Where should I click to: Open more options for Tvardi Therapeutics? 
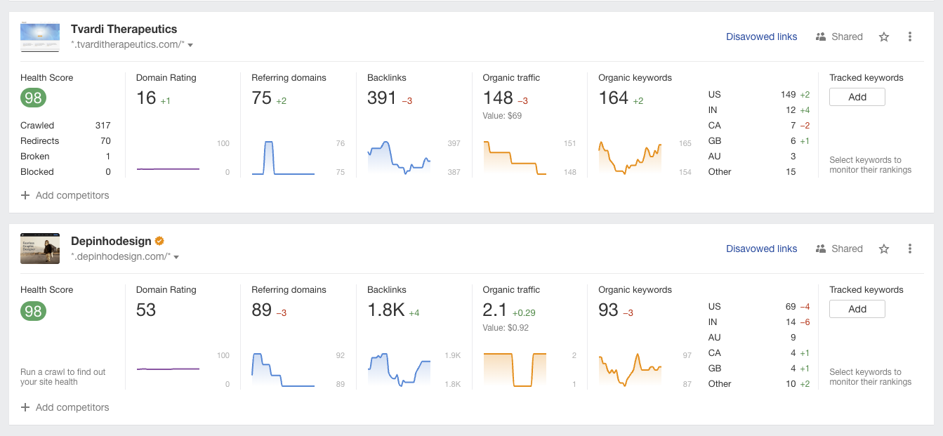pos(910,37)
